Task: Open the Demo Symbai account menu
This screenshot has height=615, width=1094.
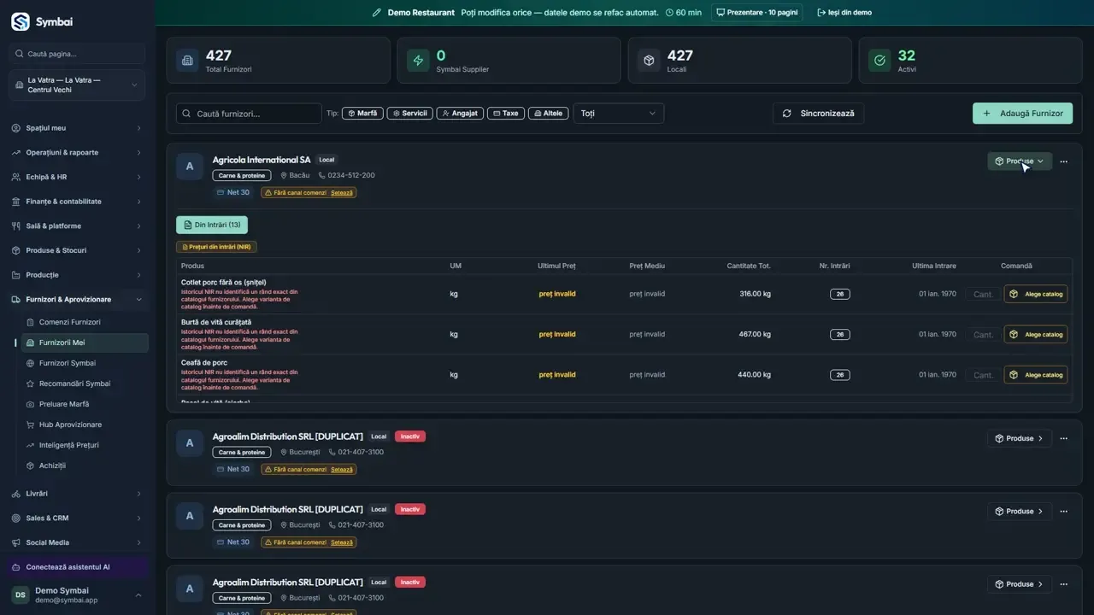Action: 77,595
